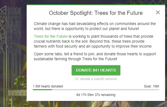Click the 'Climate change has had devastating' paragraph

click(95, 26)
